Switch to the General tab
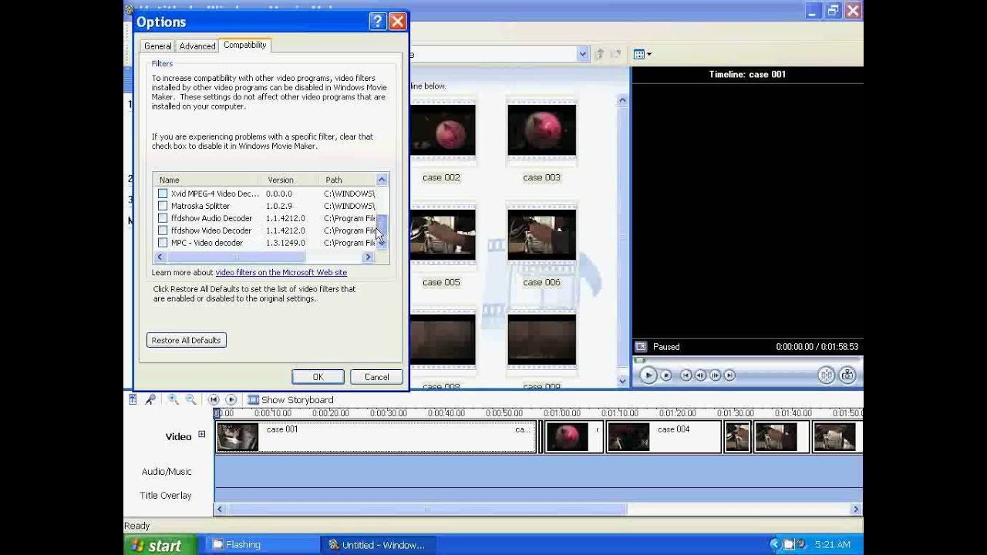This screenshot has width=987, height=555. coord(158,46)
